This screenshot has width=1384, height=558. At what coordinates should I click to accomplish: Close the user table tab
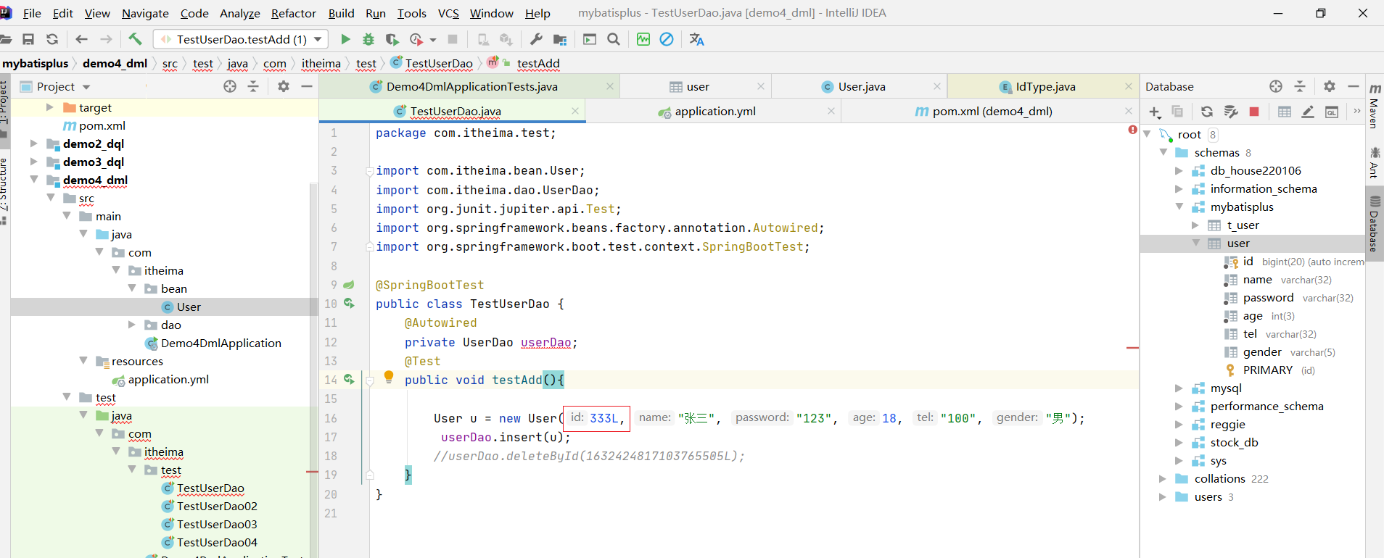761,86
